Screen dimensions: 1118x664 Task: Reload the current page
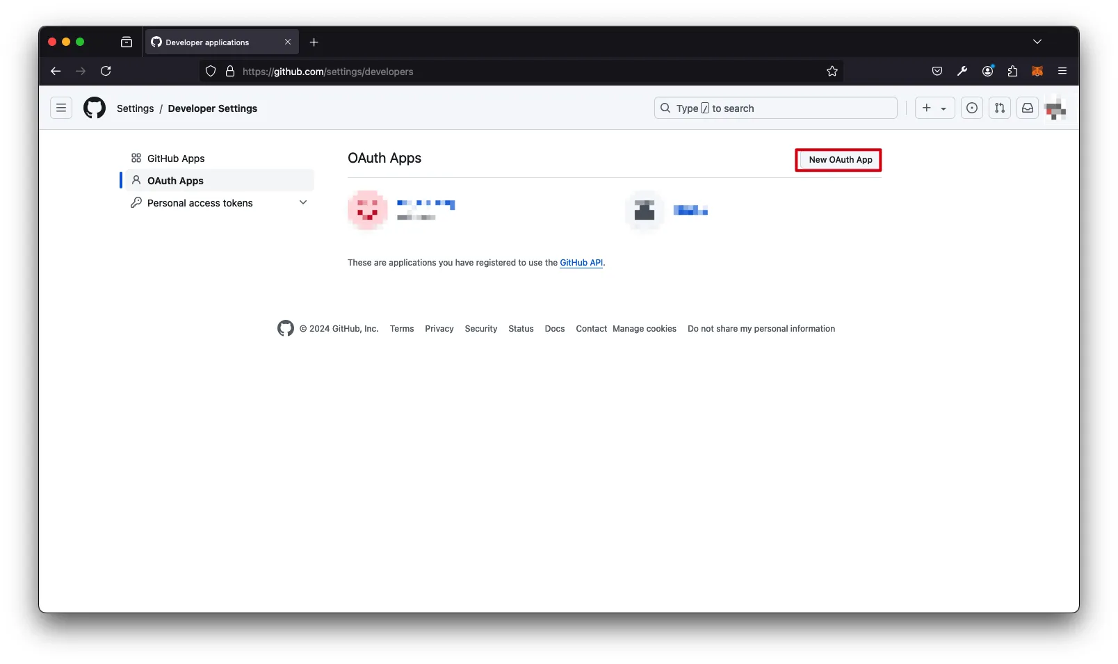(106, 72)
